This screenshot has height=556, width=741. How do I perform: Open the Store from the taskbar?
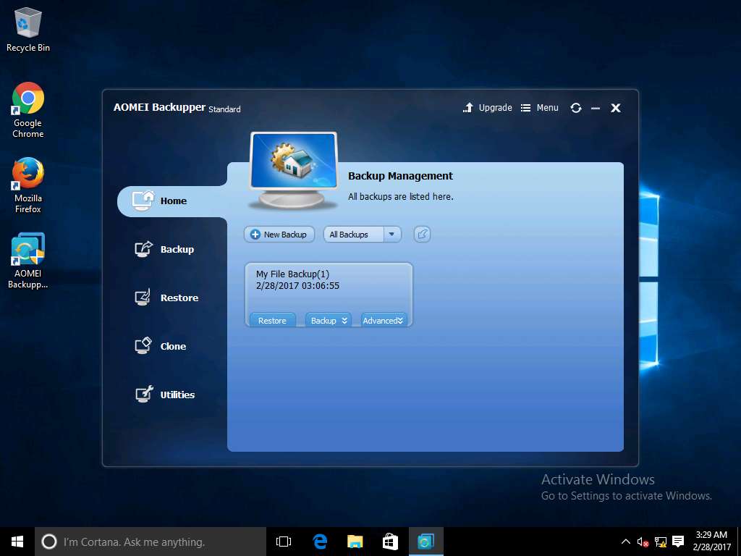[x=390, y=542]
